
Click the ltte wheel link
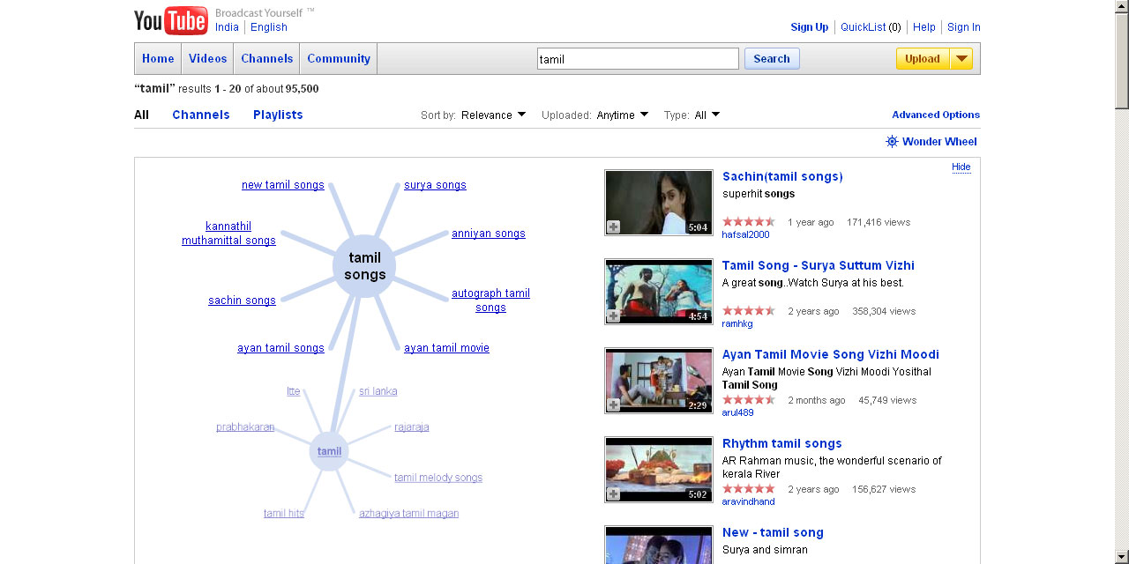pyautogui.click(x=294, y=391)
